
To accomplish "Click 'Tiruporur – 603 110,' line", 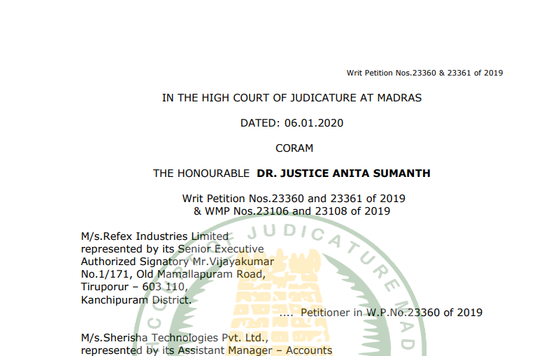I will tap(134, 287).
